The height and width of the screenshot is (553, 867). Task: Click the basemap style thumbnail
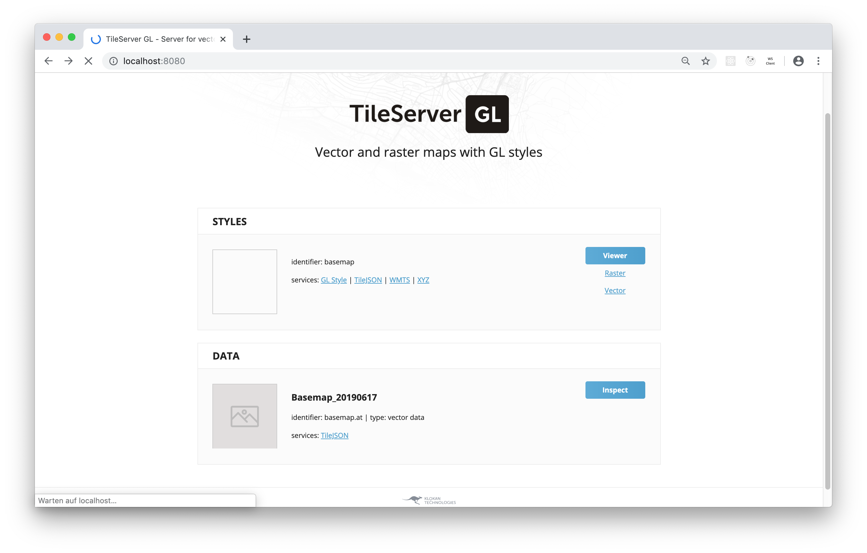245,282
